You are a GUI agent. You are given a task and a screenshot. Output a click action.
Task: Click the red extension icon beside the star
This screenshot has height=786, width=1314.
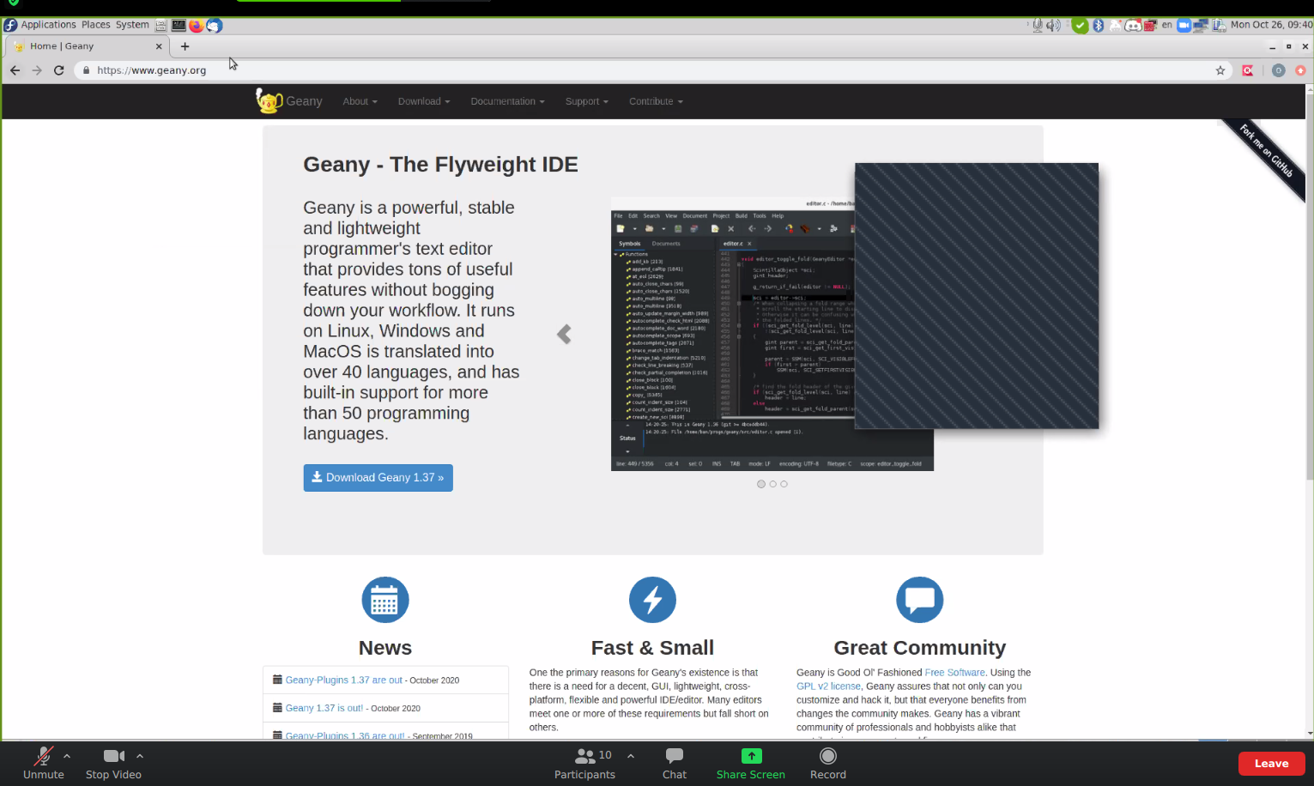tap(1248, 70)
